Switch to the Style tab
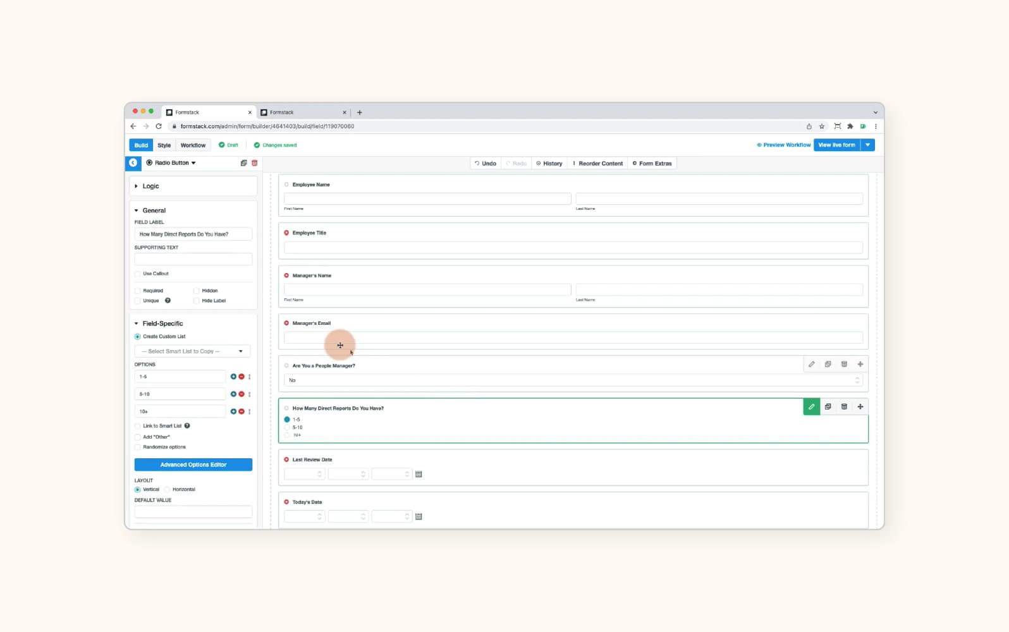 164,145
